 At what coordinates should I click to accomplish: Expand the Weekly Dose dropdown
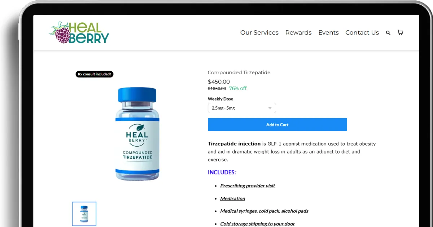(x=242, y=108)
